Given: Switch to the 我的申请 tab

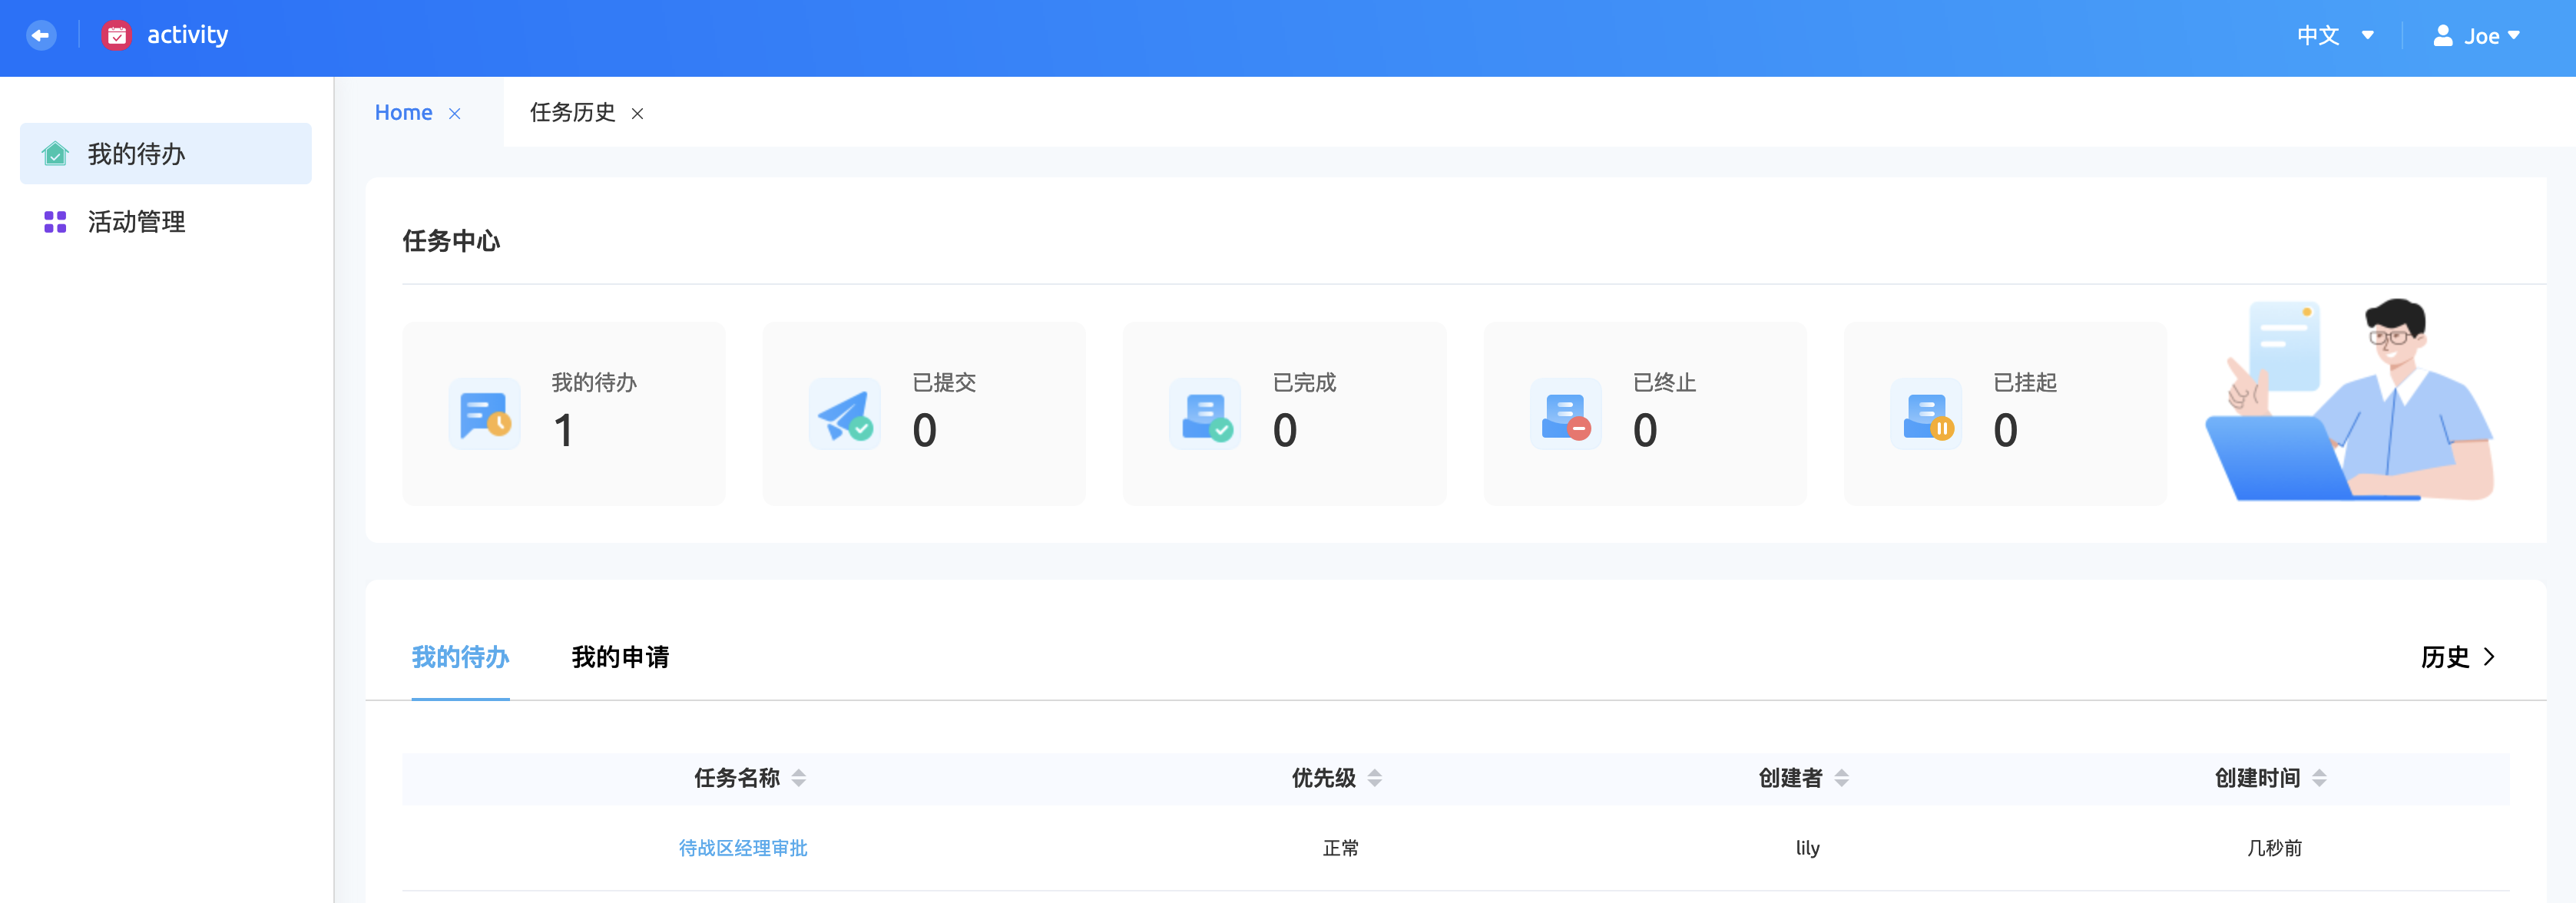Looking at the screenshot, I should (x=620, y=657).
